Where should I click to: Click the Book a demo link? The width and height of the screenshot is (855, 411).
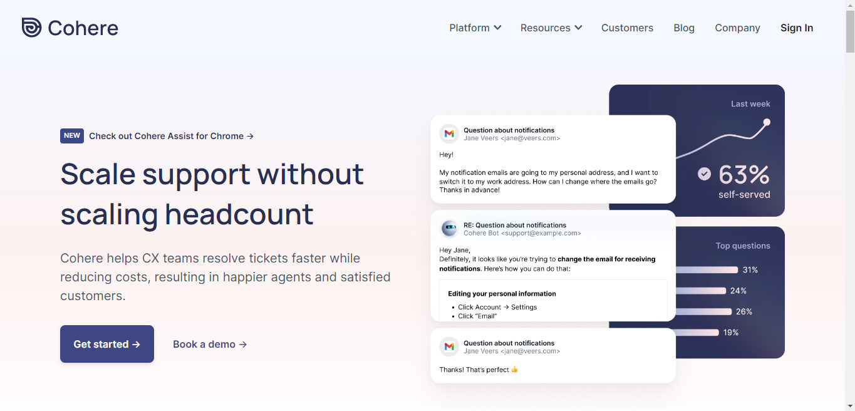pos(210,344)
